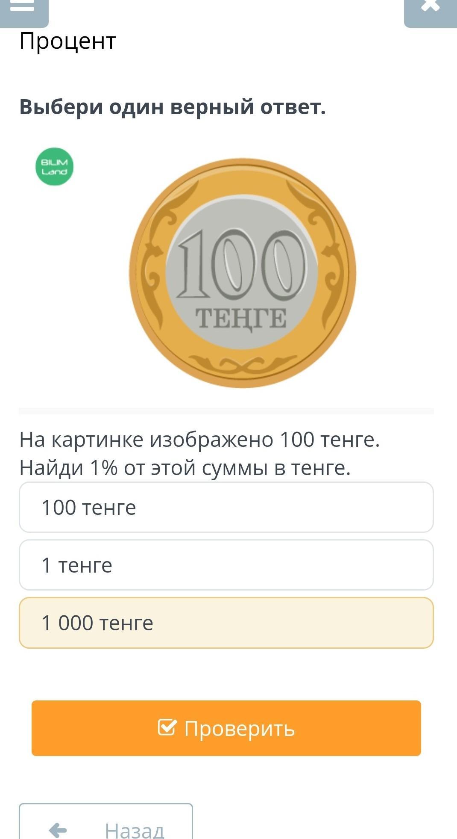Click the 100 tenge coin image
This screenshot has height=839, width=457.
[243, 274]
